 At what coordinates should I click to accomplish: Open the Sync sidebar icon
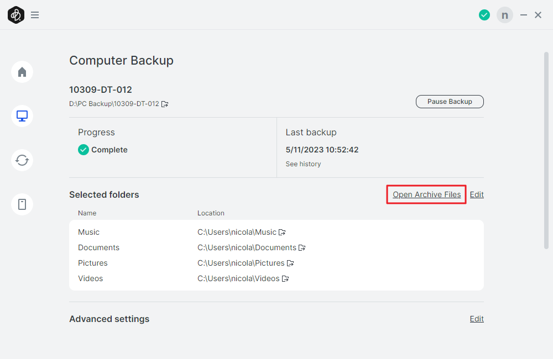point(22,160)
